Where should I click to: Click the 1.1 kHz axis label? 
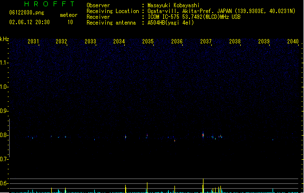click(3, 63)
